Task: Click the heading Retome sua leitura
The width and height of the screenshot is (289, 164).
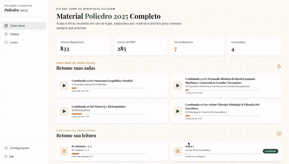Action: tap(76, 136)
